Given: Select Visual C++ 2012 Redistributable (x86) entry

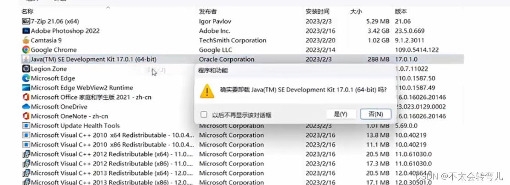Looking at the screenshot, I should (x=112, y=163).
